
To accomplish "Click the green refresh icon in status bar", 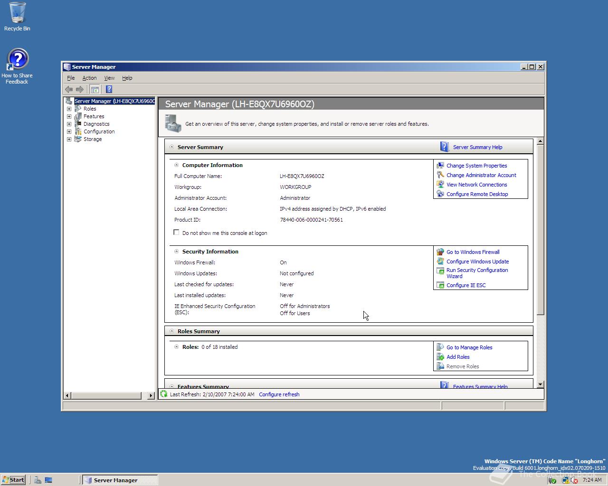I will (x=164, y=394).
